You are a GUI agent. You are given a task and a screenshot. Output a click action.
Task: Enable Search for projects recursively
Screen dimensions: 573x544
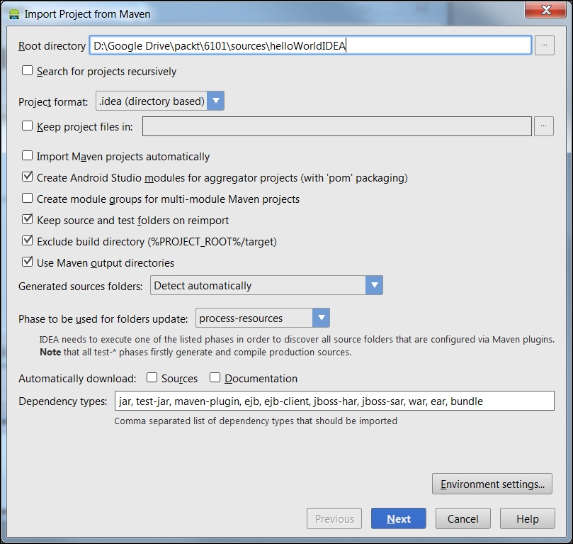pos(28,71)
